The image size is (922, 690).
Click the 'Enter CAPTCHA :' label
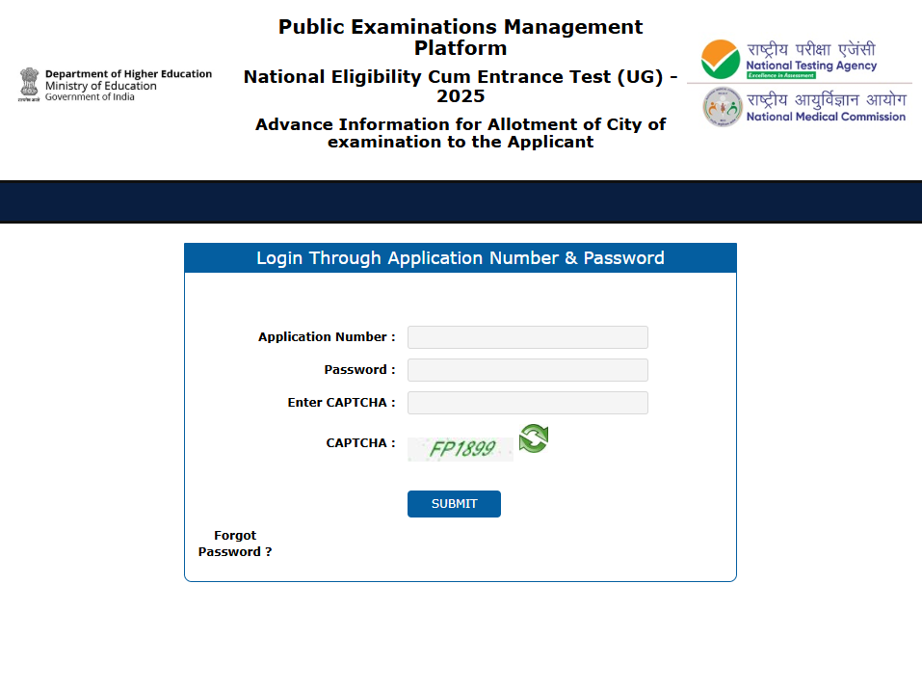tap(341, 403)
